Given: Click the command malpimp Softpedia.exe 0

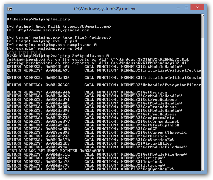Looking at the screenshot, I should [81, 56].
